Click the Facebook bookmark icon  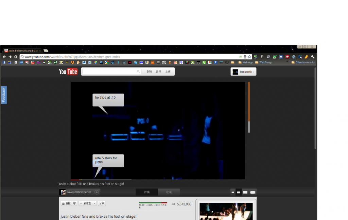click(4, 62)
